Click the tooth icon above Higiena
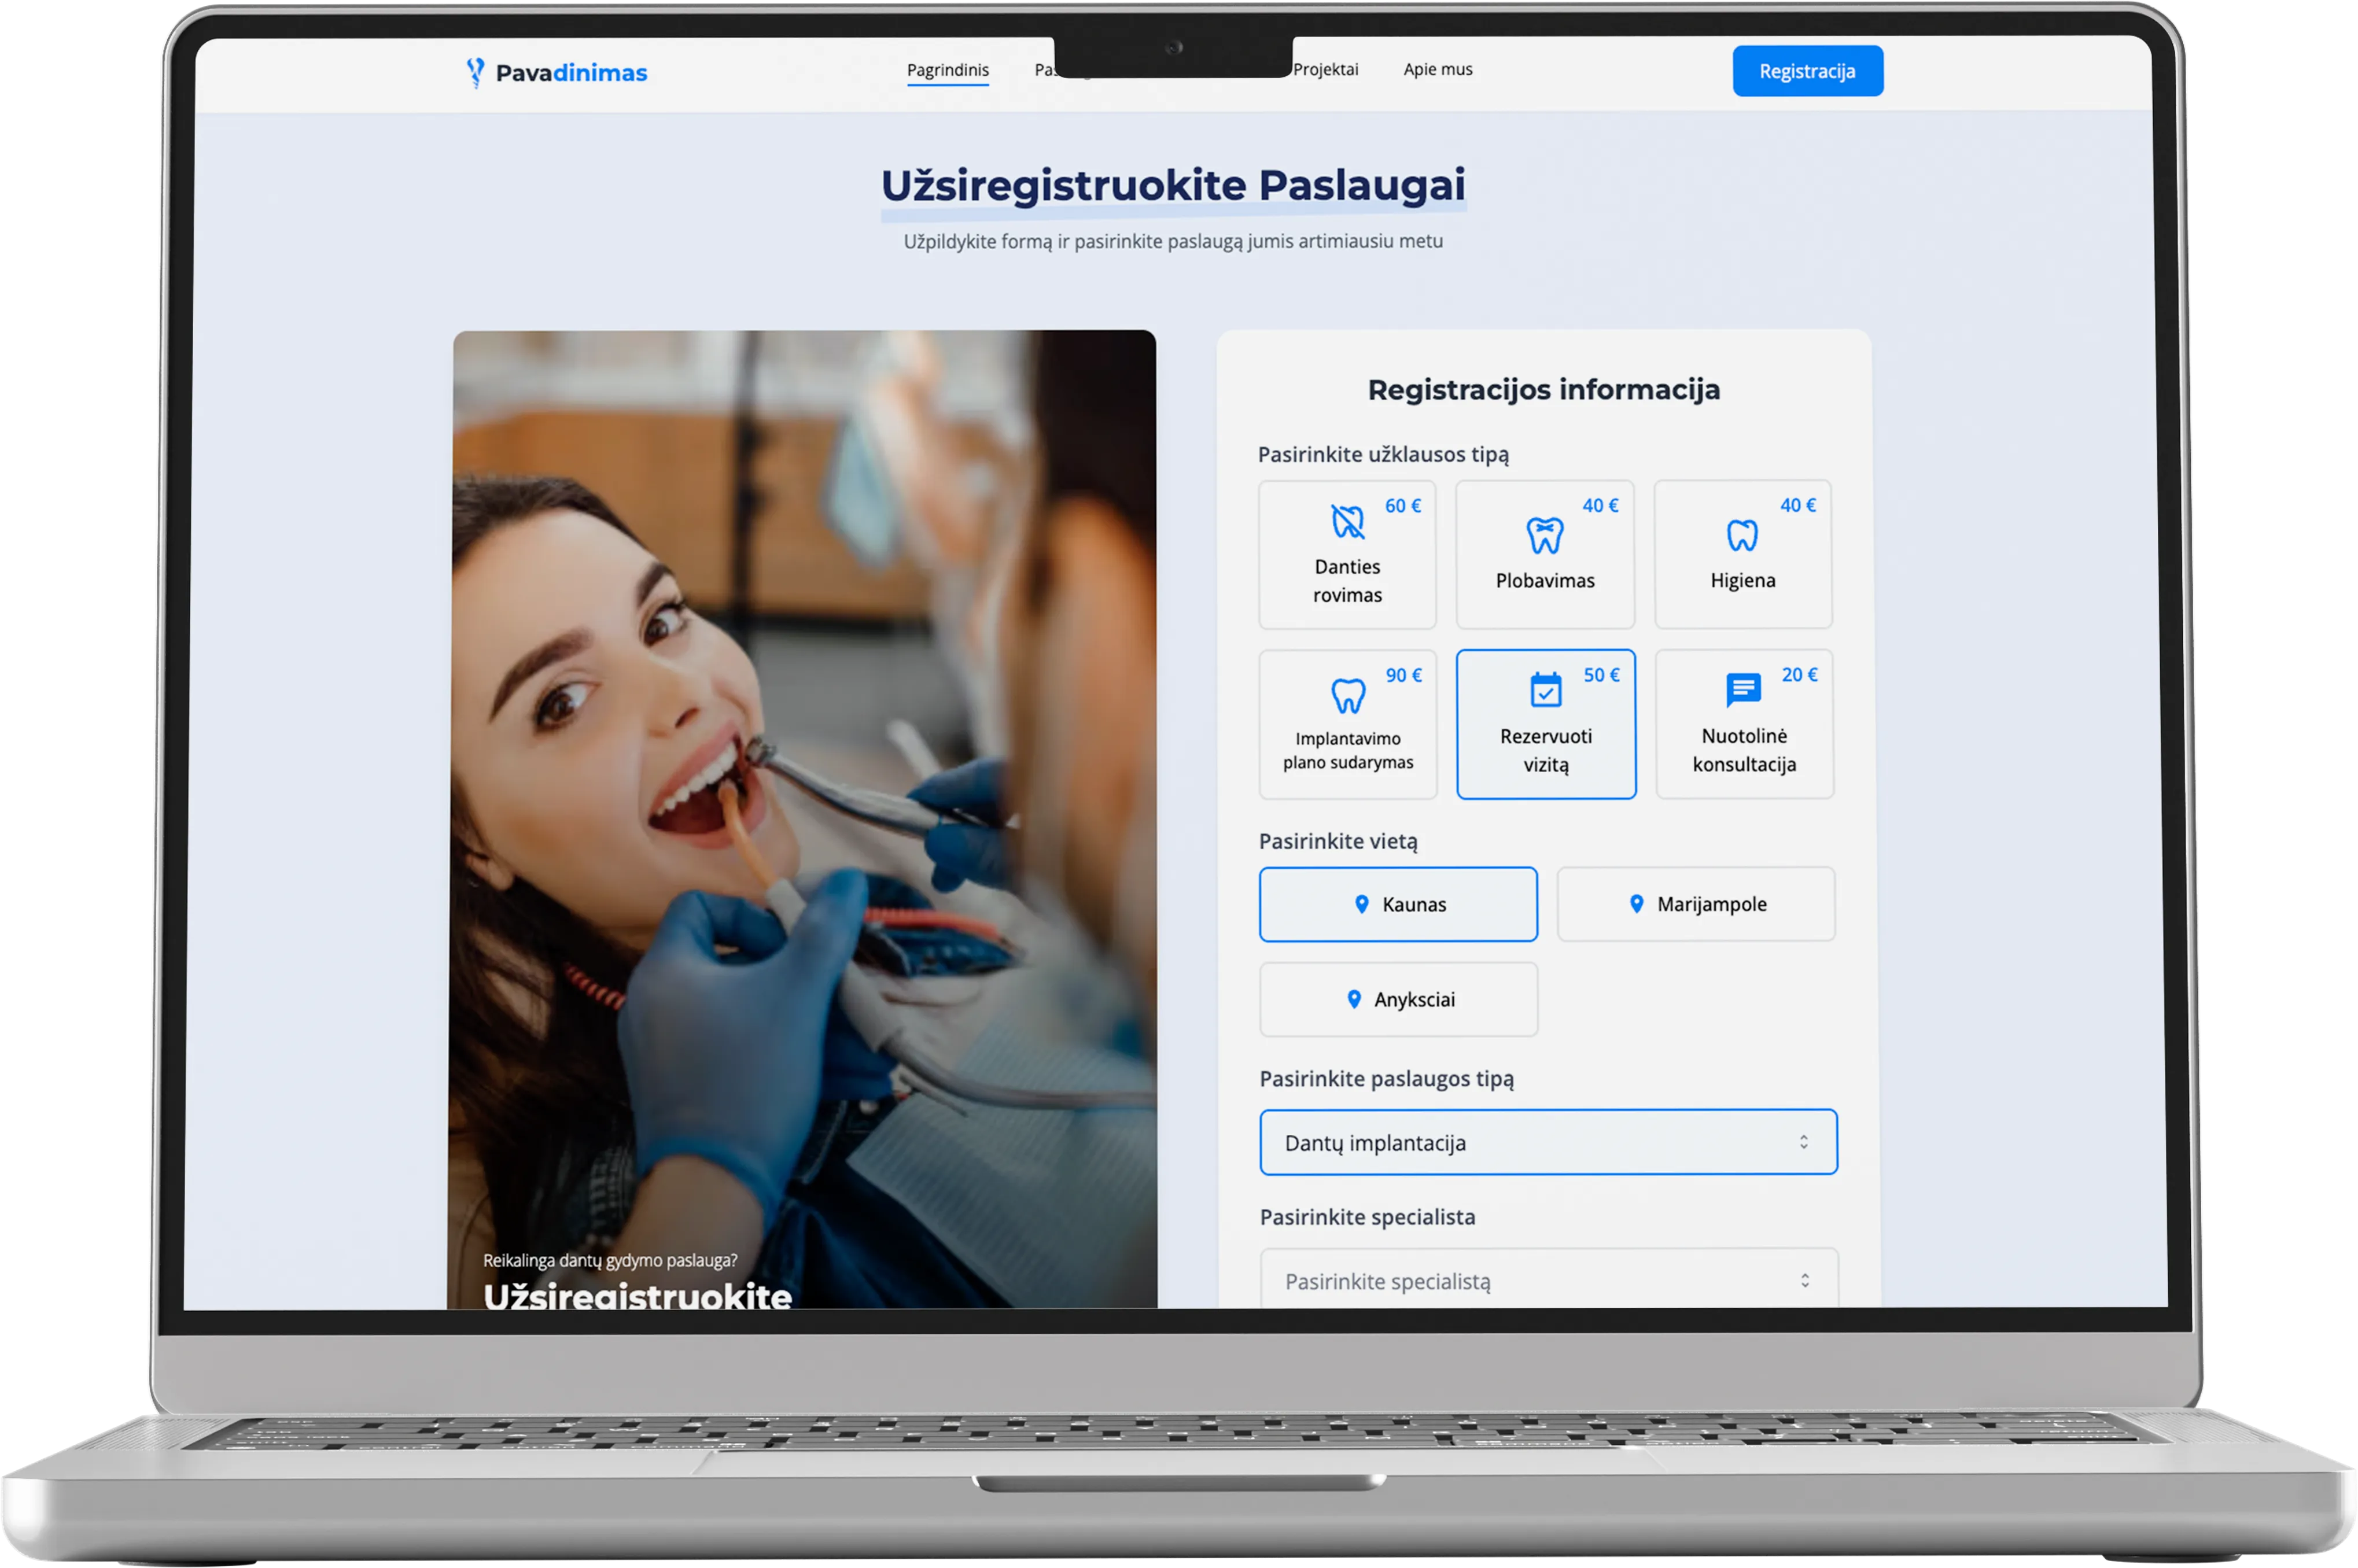The width and height of the screenshot is (2358, 1568). point(1742,535)
